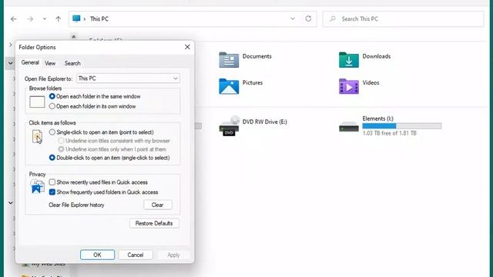Image resolution: width=493 pixels, height=277 pixels.
Task: Open the address bar history dropdown
Action: tap(293, 18)
